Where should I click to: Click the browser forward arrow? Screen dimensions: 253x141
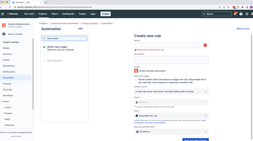[x=5, y=7]
